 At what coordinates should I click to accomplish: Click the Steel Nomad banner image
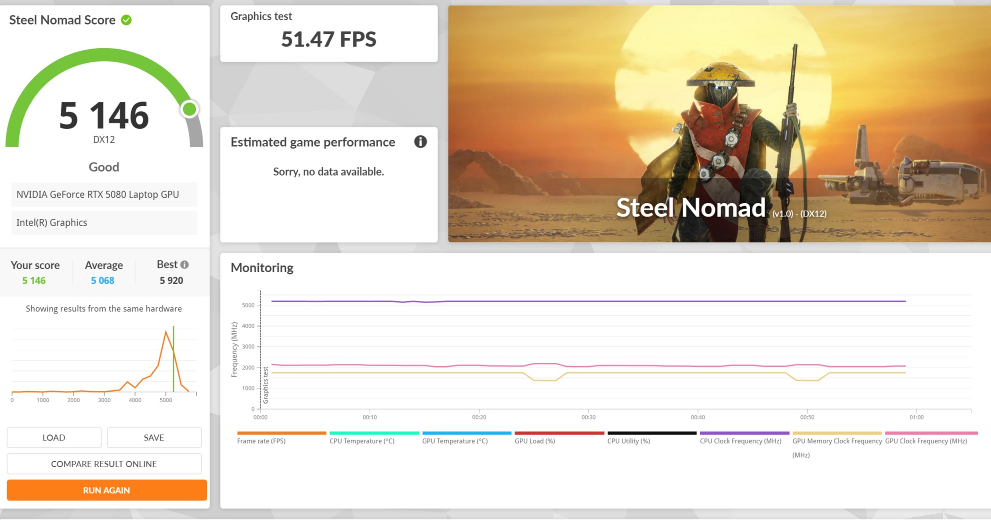tap(719, 123)
